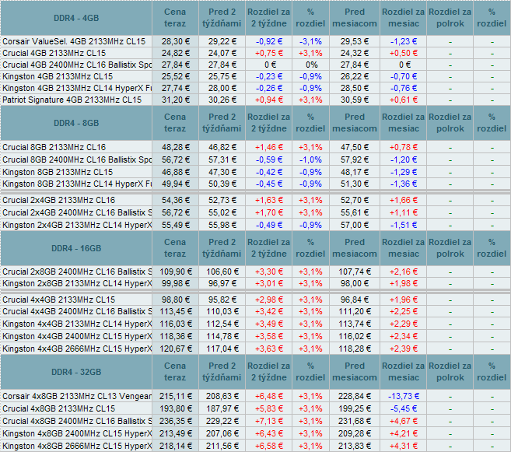Click Crucial 4GB 2400MHz CL16 Ballistix product name
The height and width of the screenshot is (452, 511).
pos(77,65)
